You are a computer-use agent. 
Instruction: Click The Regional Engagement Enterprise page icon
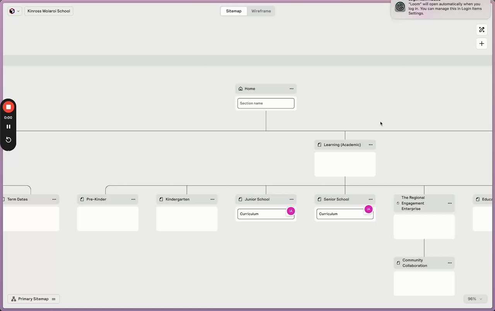pyautogui.click(x=398, y=203)
